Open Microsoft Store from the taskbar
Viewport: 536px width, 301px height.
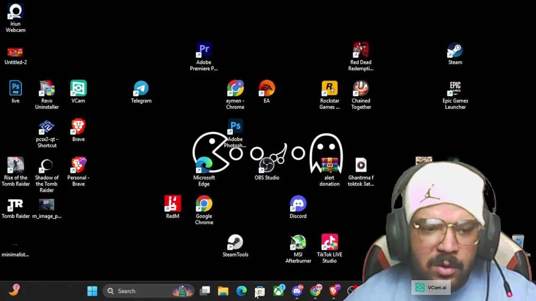click(260, 291)
